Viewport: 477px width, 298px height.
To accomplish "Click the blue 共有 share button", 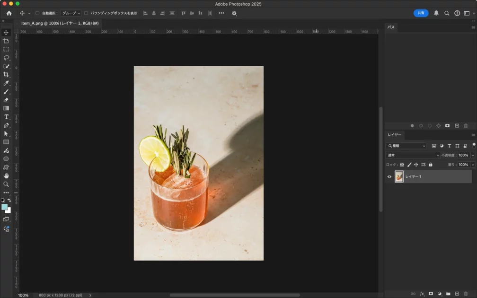I will [x=421, y=13].
